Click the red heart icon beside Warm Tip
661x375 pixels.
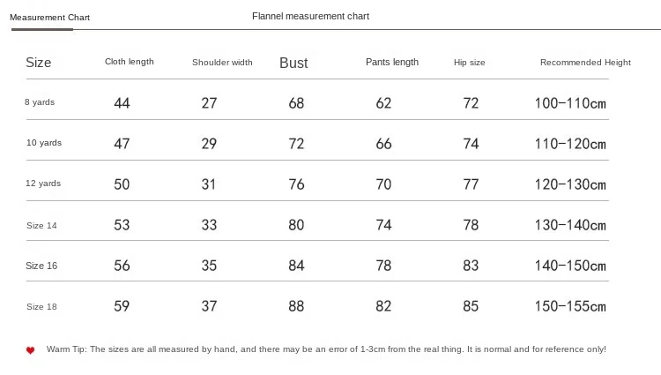pyautogui.click(x=30, y=350)
